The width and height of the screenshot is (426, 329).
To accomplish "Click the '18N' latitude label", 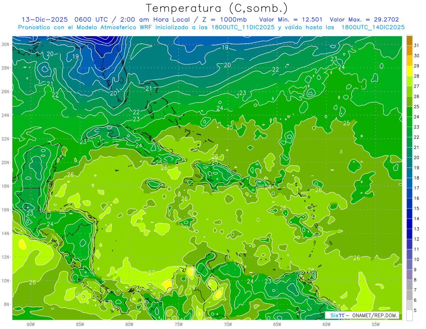I will click(x=5, y=186).
